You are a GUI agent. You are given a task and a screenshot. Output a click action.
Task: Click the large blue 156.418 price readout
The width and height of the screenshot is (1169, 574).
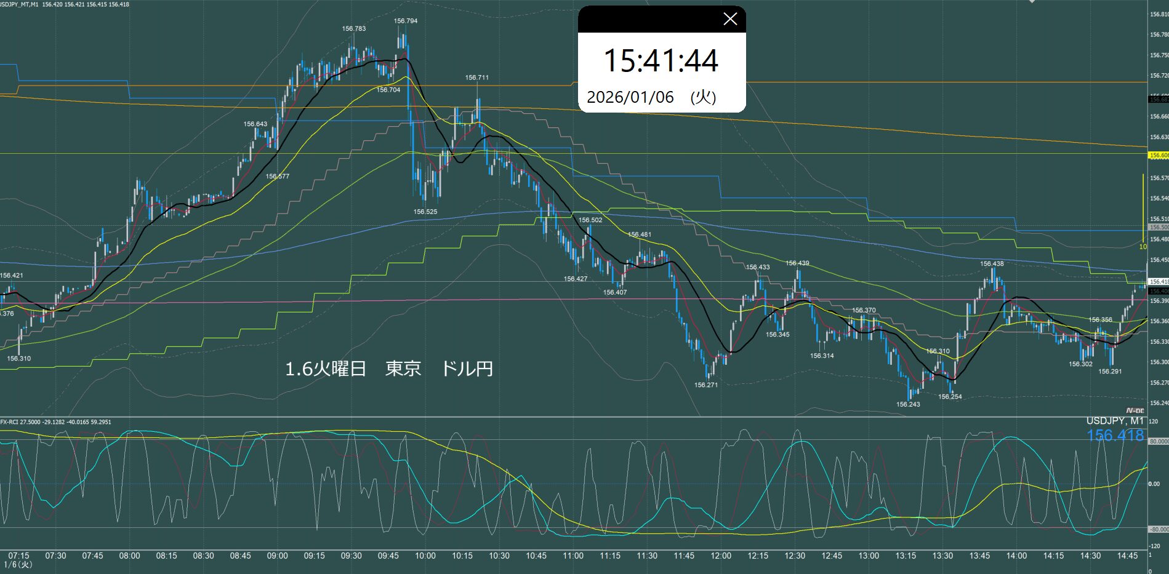point(1115,436)
